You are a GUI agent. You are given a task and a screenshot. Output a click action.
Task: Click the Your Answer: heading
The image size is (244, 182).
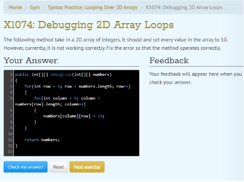31,61
